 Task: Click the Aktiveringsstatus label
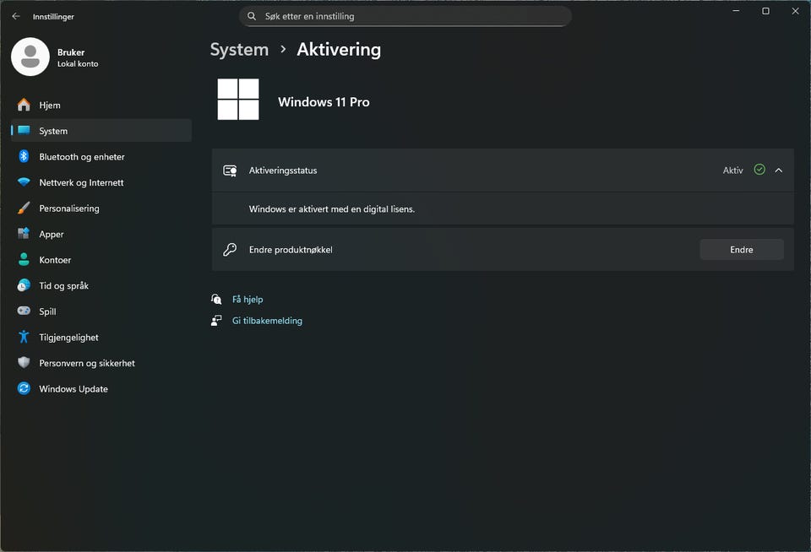click(283, 170)
